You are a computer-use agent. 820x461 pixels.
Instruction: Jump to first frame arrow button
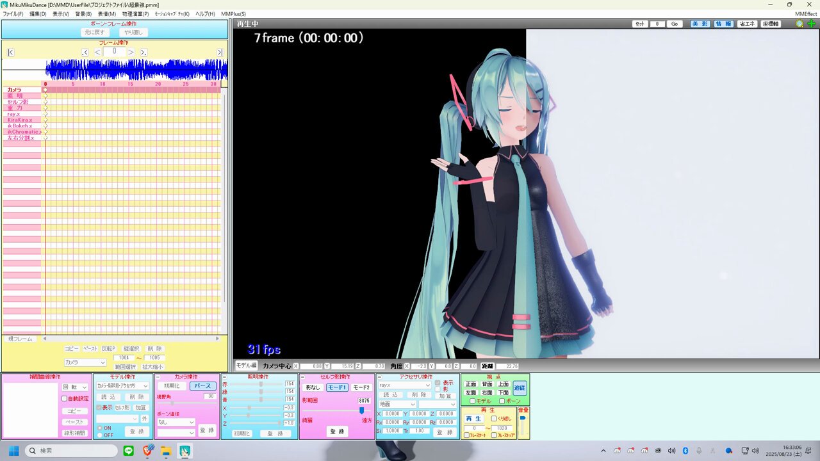[11, 52]
